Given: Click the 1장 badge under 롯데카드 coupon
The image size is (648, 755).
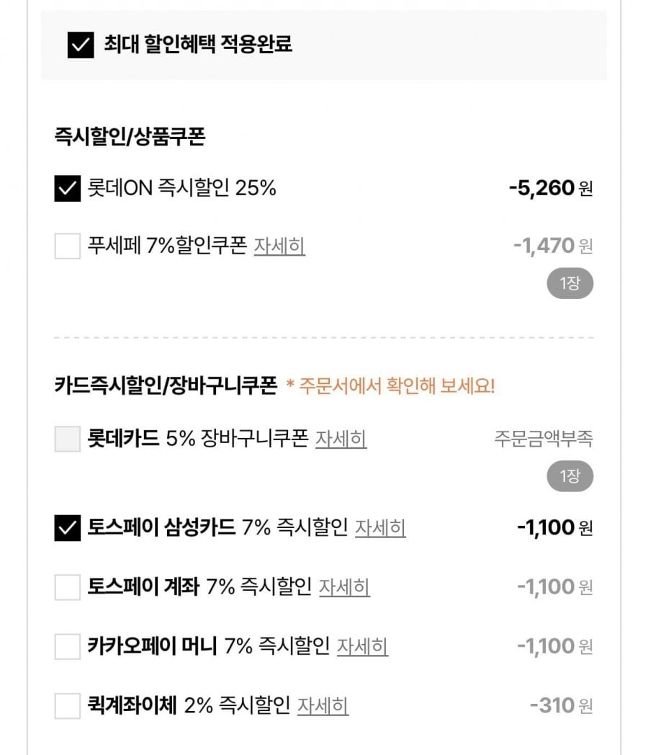Looking at the screenshot, I should click(x=570, y=476).
